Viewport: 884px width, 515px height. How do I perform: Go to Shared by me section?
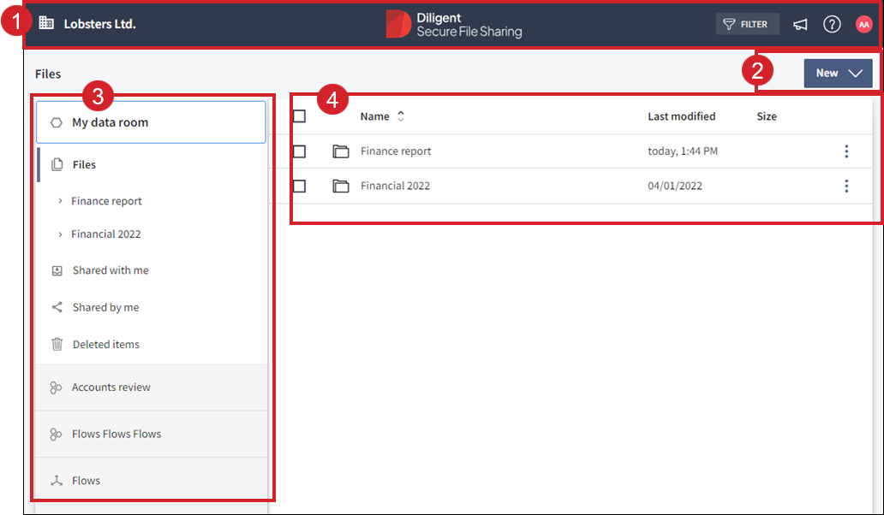click(x=105, y=307)
